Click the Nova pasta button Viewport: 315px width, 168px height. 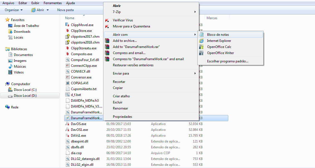pos(65,10)
